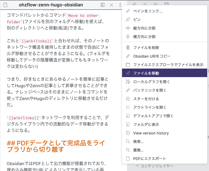Collapse the コンテンツレイヤー outline item

point(137,166)
